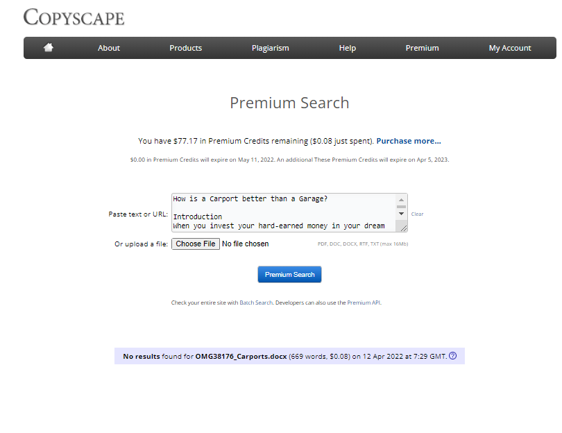Viewport: 562px width, 433px height.
Task: Click the text area scrollbar thumb
Action: click(402, 207)
